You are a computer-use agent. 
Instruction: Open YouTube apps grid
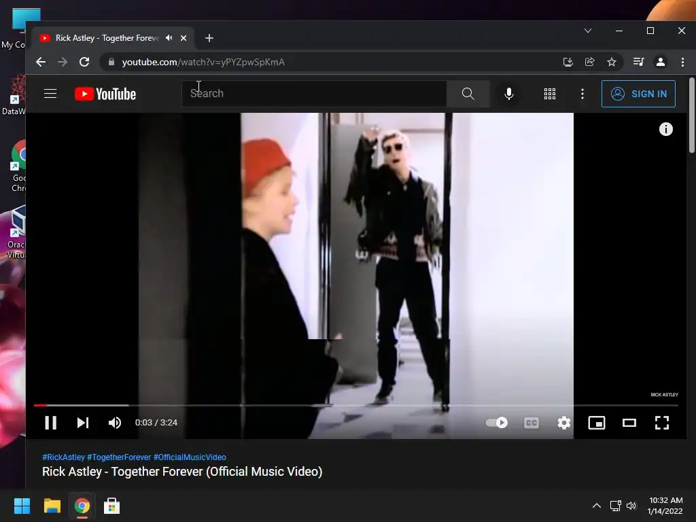pyautogui.click(x=550, y=94)
